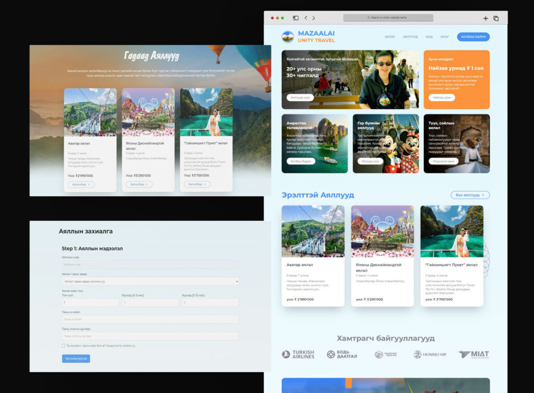
Task: Open Аватар аялал card in Эрэлттэй Аяллууд
Action: pos(313,256)
